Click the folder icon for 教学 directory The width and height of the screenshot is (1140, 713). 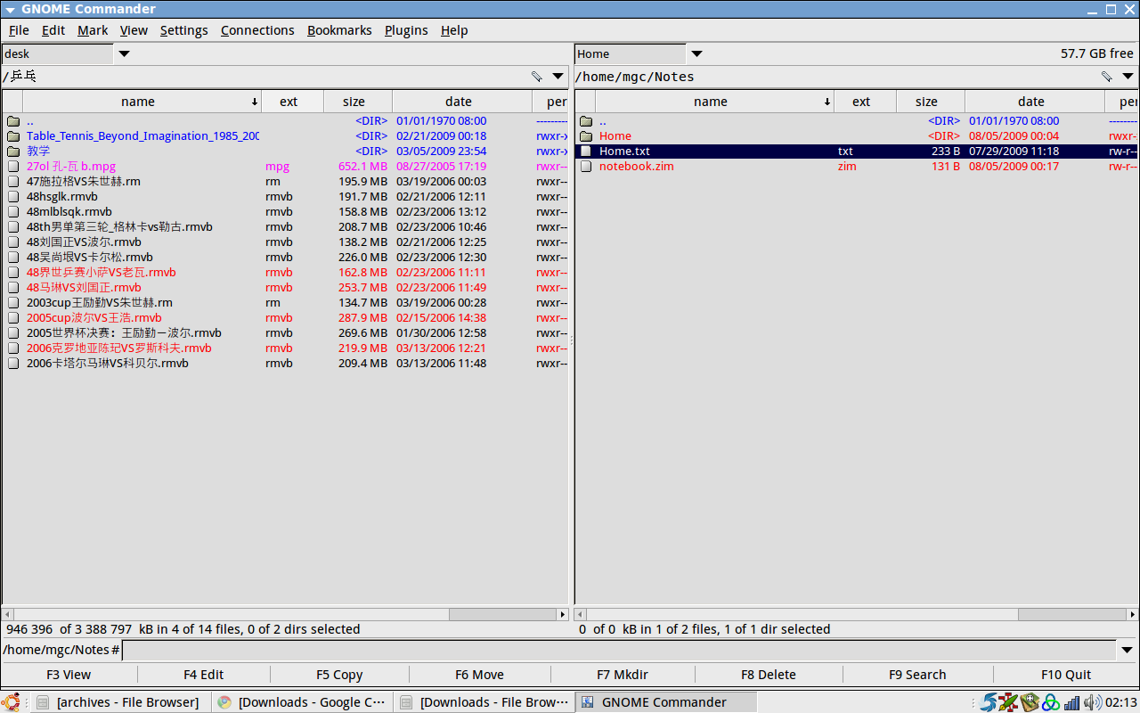click(x=13, y=152)
